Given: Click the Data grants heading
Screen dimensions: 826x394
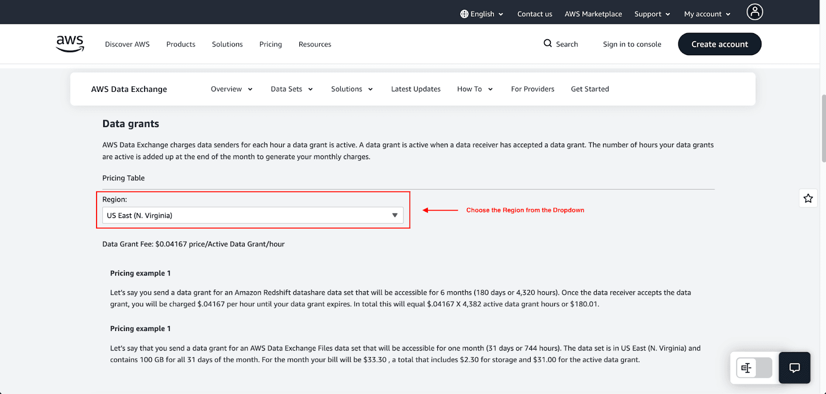Looking at the screenshot, I should point(131,123).
